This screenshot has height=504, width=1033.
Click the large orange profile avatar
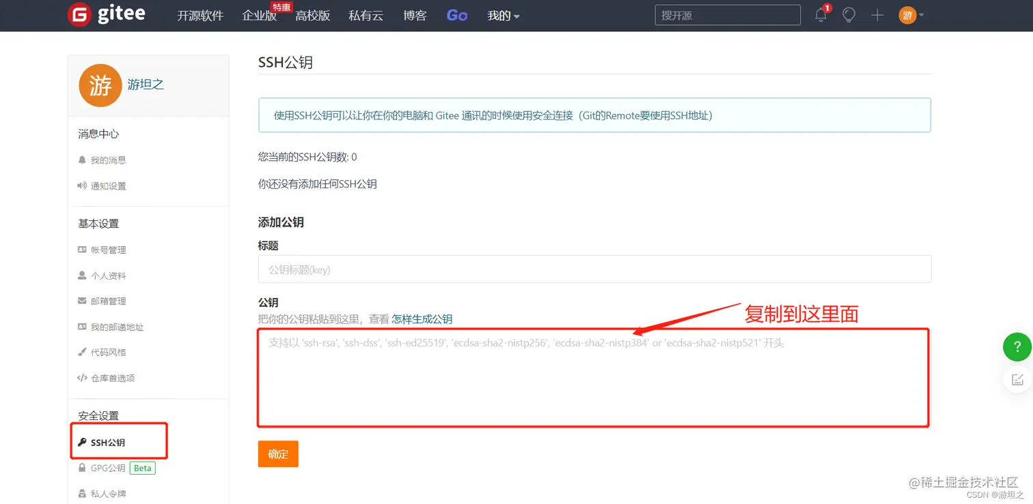pyautogui.click(x=100, y=85)
